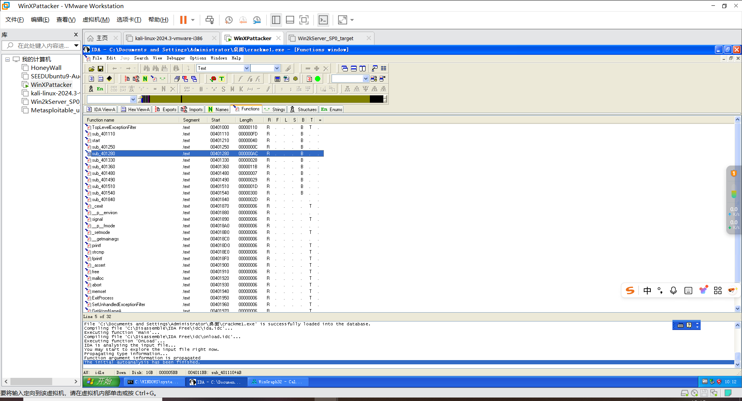Switch to the C:\WINDOWS\system taskbar button
This screenshot has width=742, height=401.
pos(154,382)
